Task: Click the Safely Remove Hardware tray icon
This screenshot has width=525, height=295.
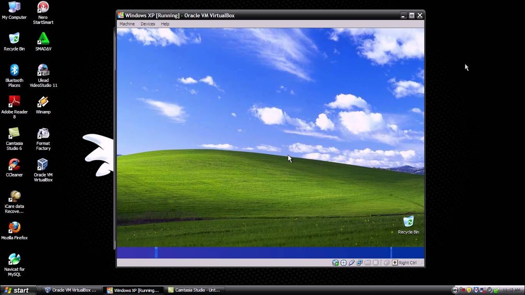Action: 496,290
